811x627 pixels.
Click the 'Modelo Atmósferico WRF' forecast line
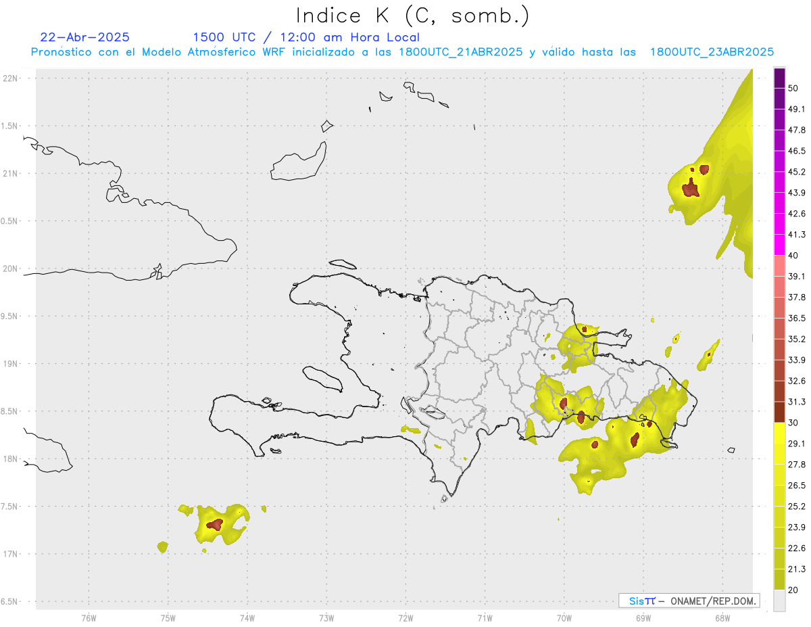pos(402,52)
